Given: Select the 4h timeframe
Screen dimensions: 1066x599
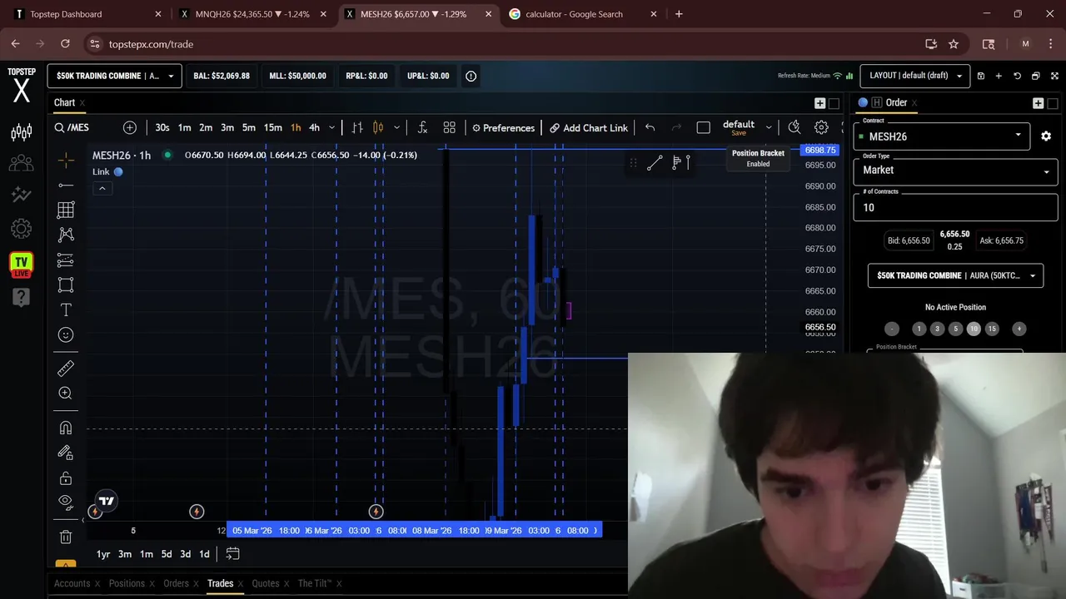Looking at the screenshot, I should pyautogui.click(x=314, y=127).
